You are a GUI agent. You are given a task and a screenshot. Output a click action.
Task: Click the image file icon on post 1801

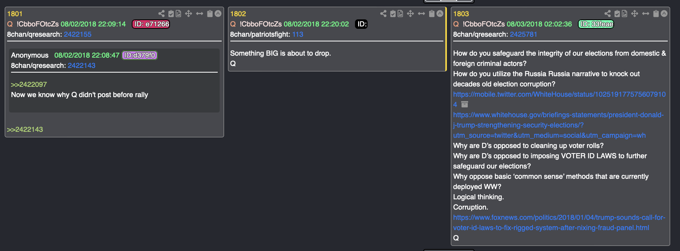(x=178, y=14)
